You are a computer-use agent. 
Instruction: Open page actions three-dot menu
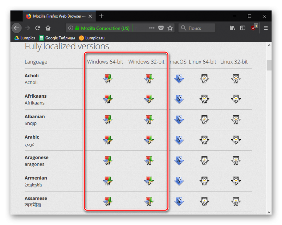pos(152,28)
